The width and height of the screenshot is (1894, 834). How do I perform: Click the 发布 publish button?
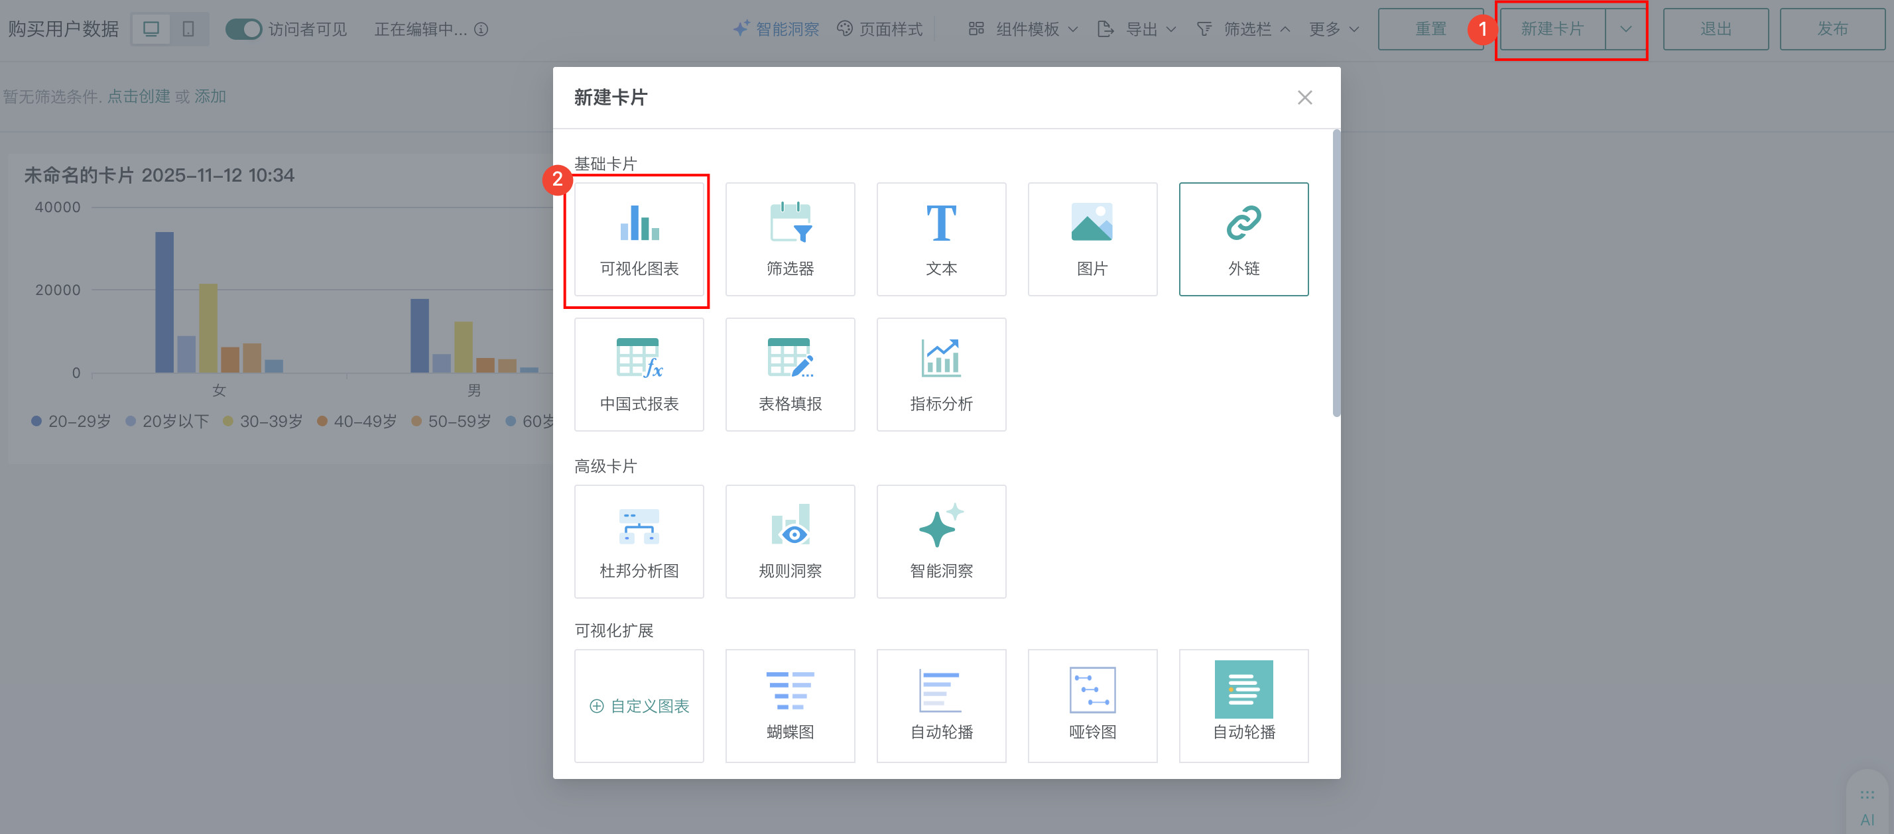[x=1832, y=29]
